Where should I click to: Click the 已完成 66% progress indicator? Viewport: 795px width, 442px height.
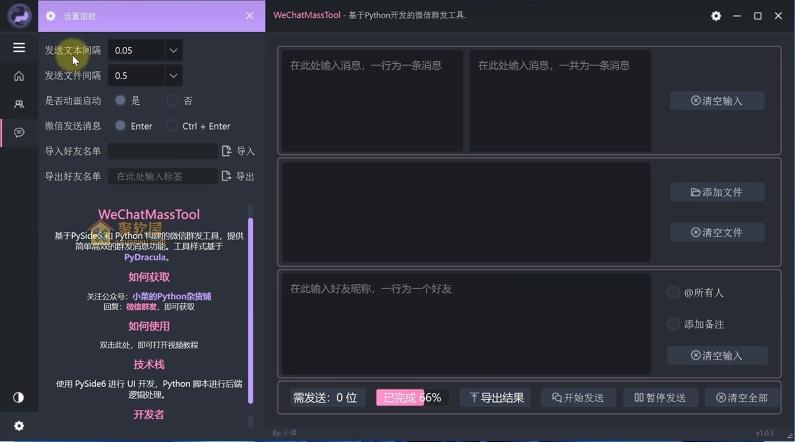click(411, 397)
